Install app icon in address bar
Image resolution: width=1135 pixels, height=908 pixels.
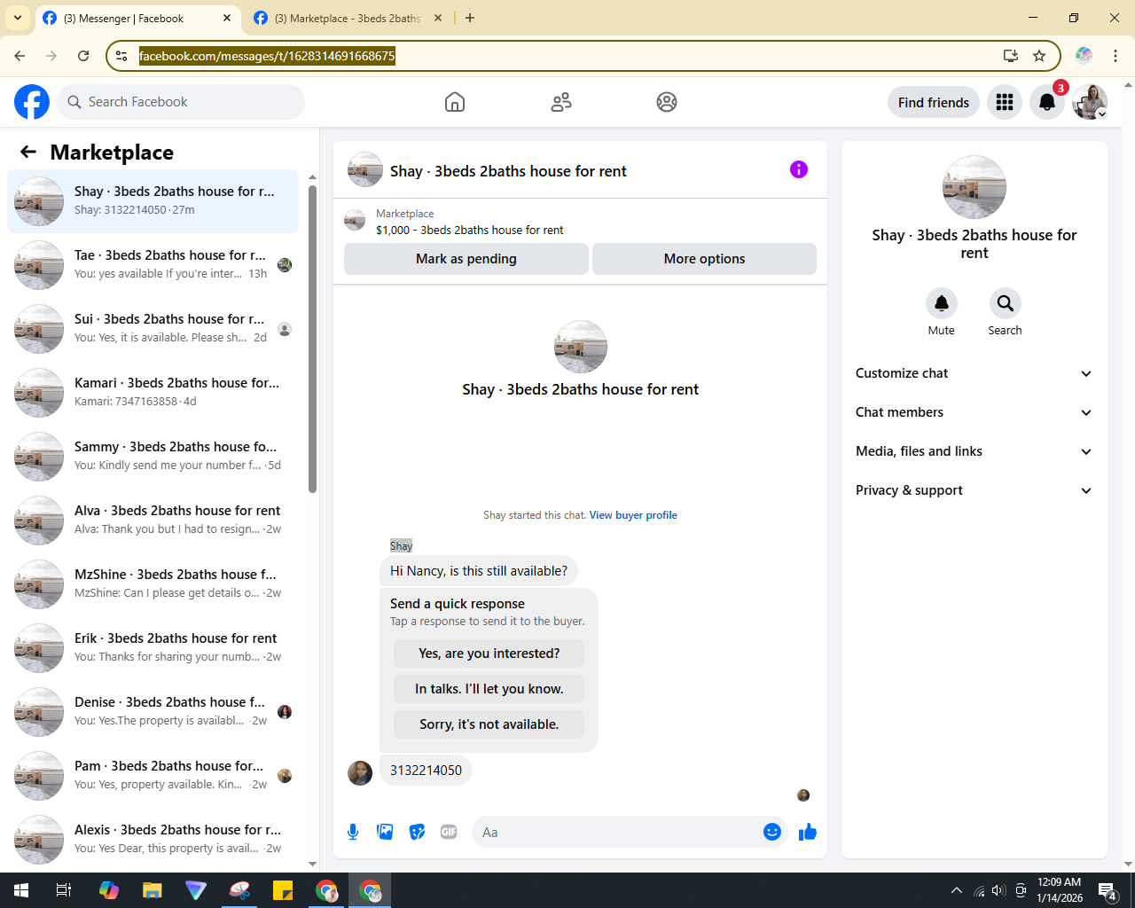coord(1011,56)
